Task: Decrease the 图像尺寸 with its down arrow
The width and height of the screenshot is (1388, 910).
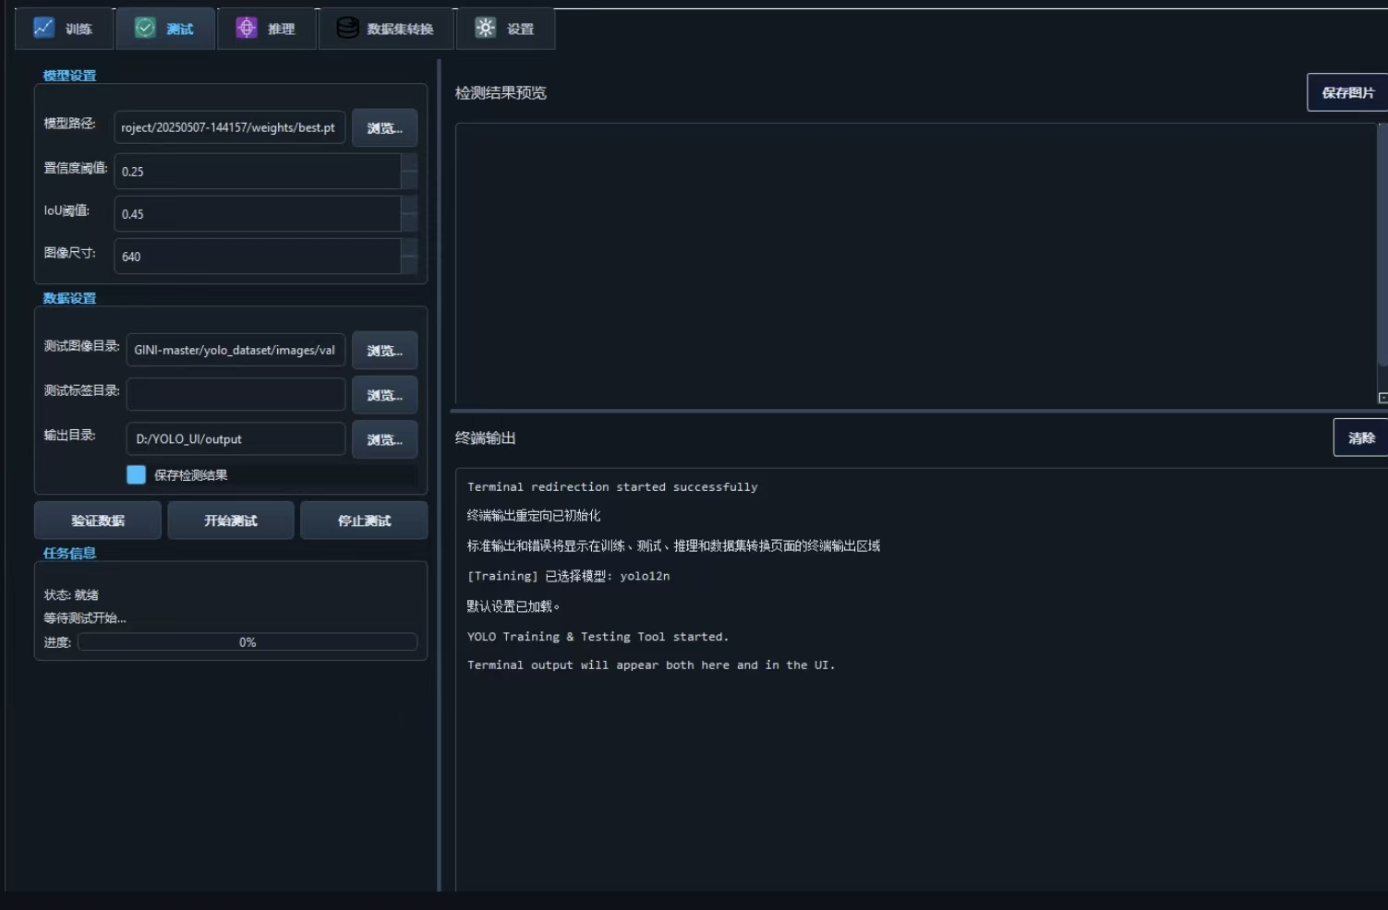Action: coord(409,266)
